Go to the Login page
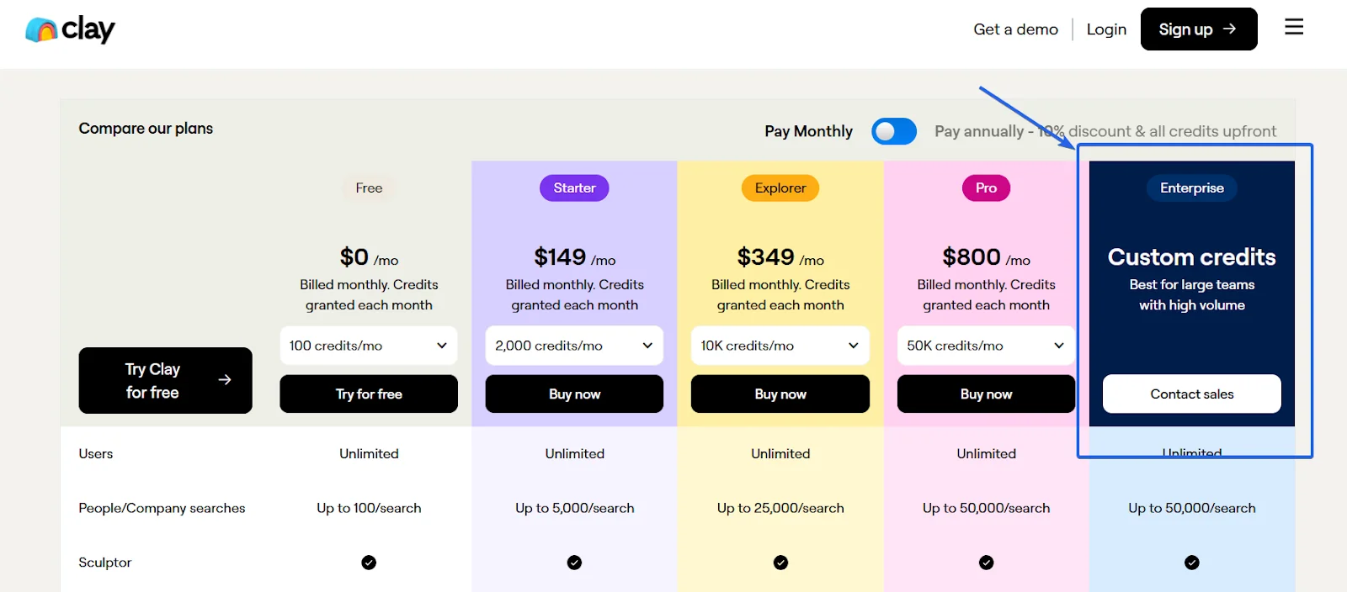 tap(1106, 29)
